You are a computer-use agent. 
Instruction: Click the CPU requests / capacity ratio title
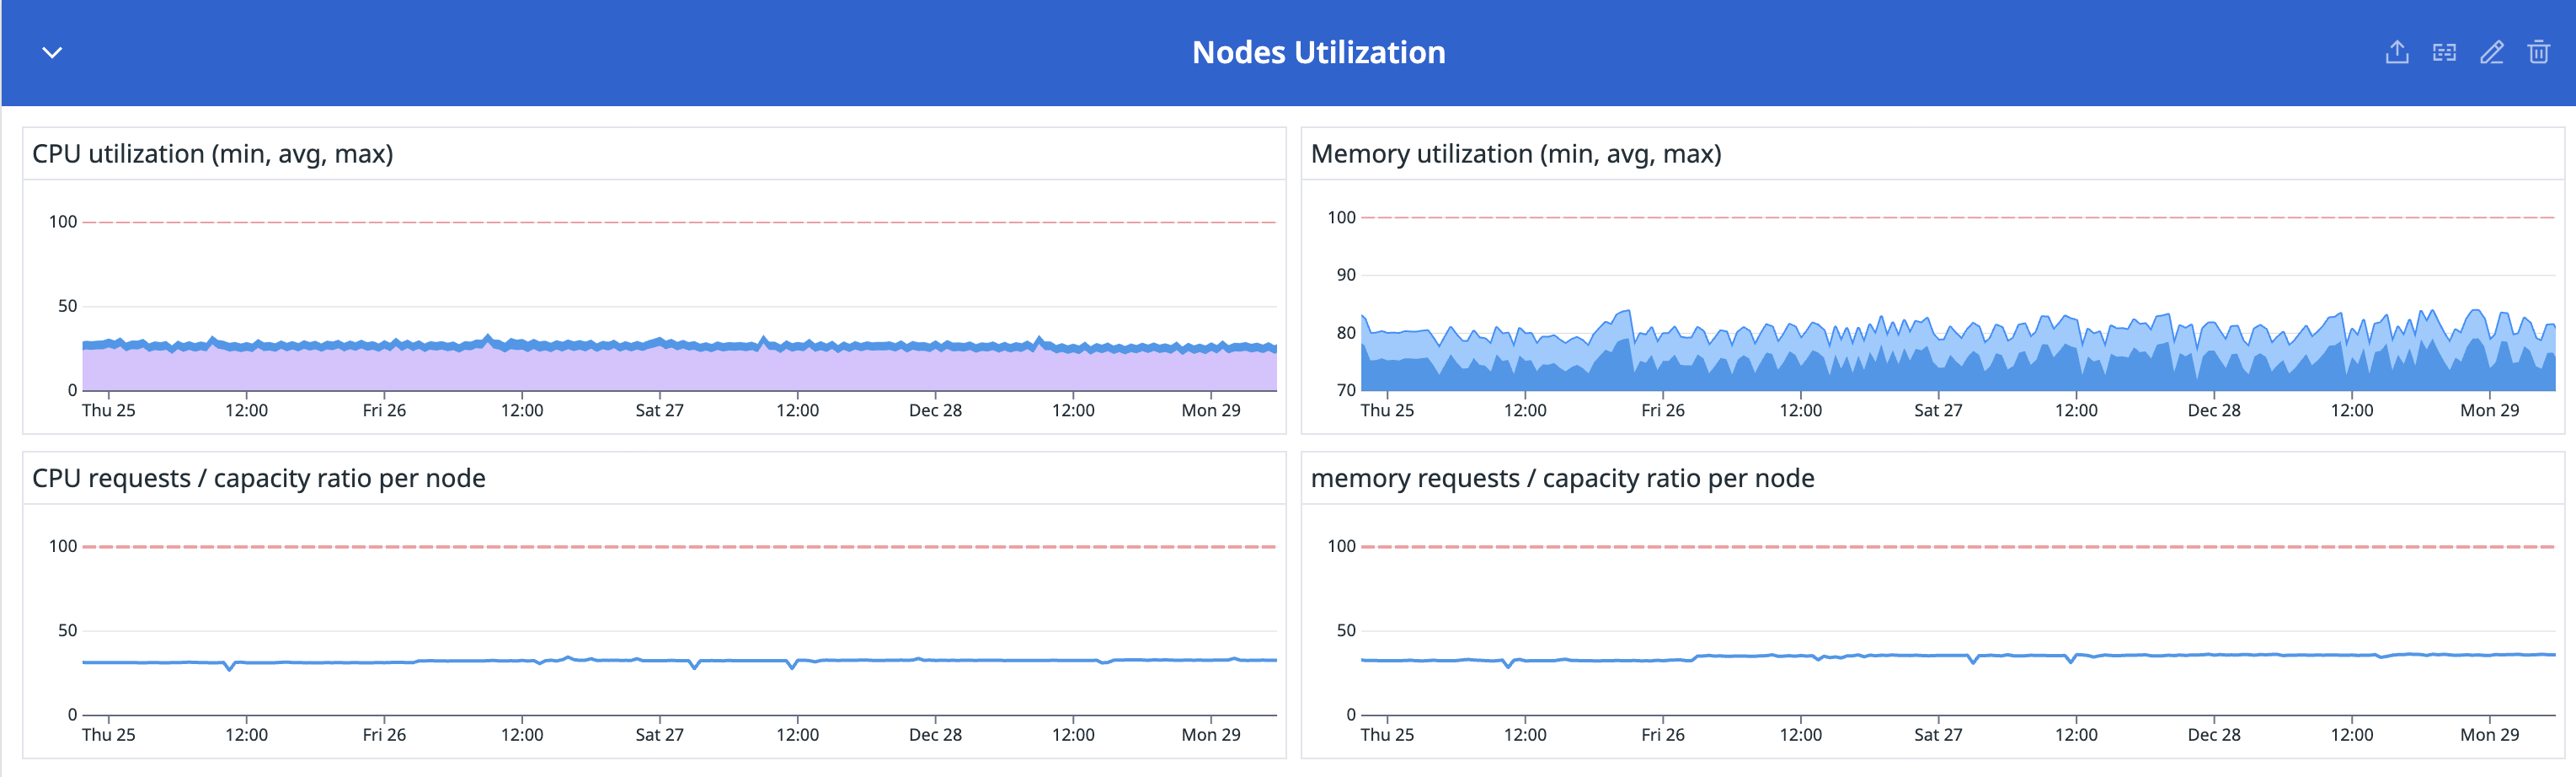click(x=258, y=478)
